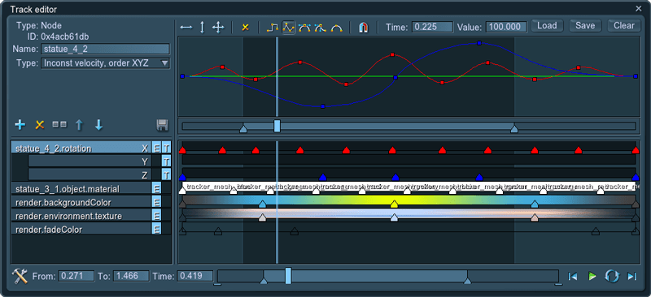Click the Value field 100.000
Image resolution: width=651 pixels, height=297 pixels.
[x=506, y=27]
